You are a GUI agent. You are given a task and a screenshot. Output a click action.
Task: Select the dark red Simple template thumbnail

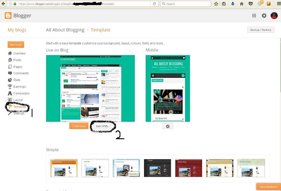click(189, 168)
